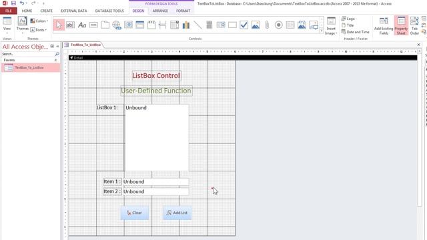
Task: Choose the Option Button control
Action: click(279, 25)
